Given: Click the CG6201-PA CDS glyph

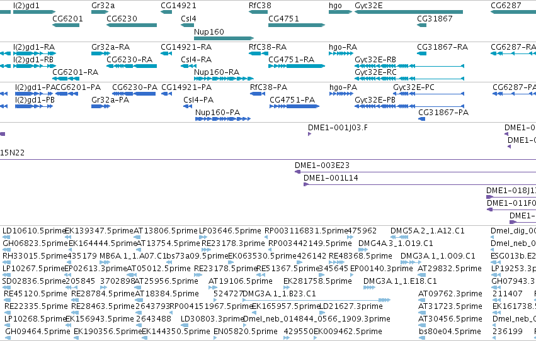Looking at the screenshot, I should coord(66,94).
